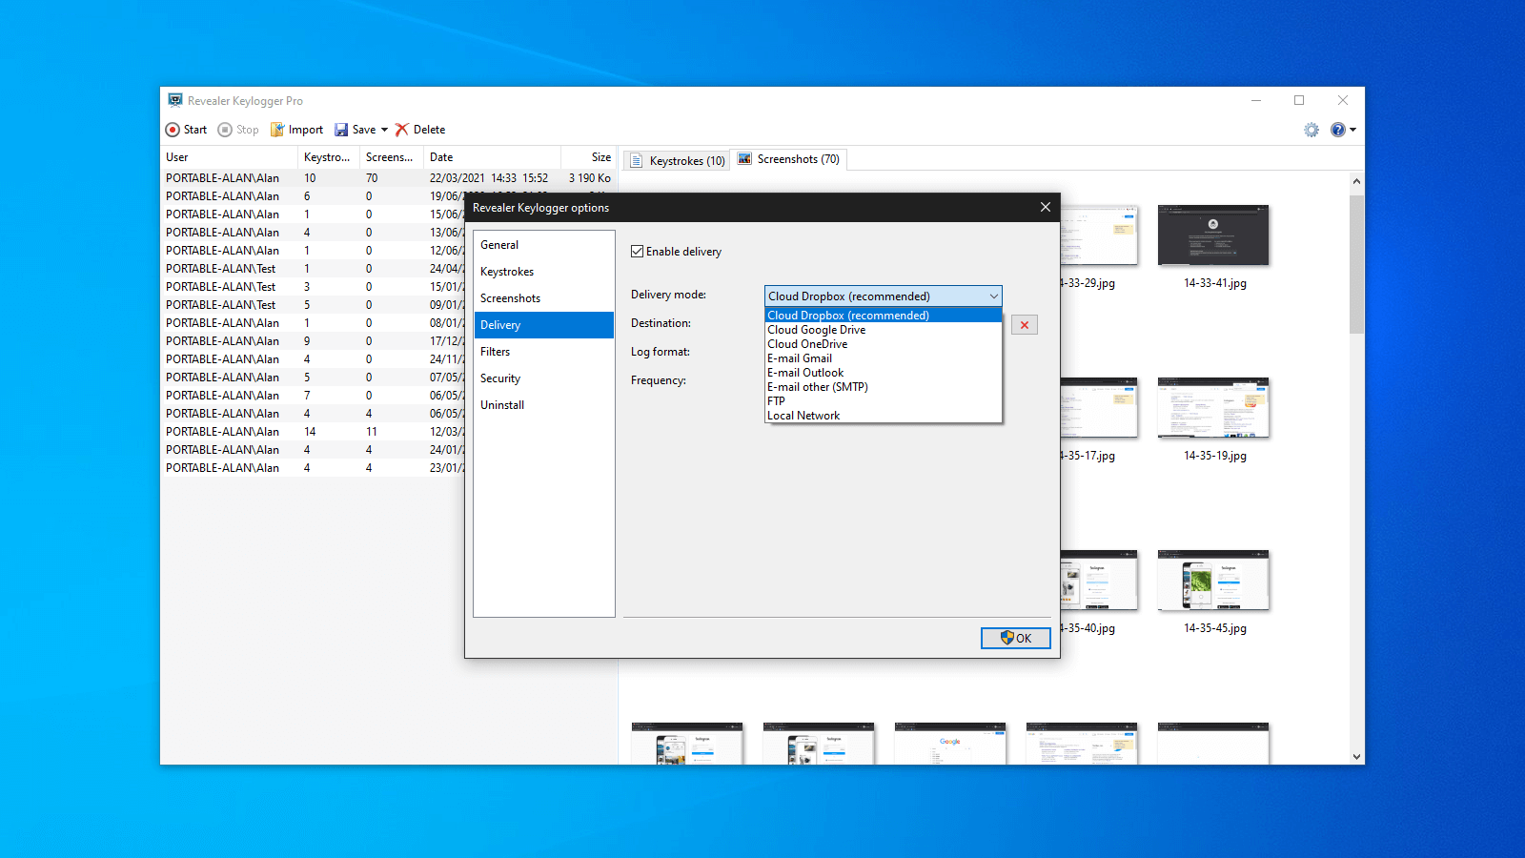Viewport: 1525px width, 858px height.
Task: Open the Uninstall options section
Action: click(x=544, y=405)
